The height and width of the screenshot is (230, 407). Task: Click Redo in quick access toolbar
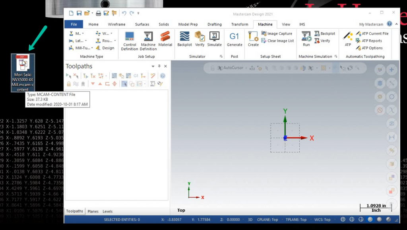click(x=132, y=13)
